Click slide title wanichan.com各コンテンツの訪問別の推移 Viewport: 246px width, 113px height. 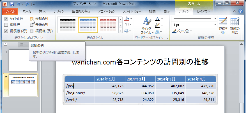[140, 62]
